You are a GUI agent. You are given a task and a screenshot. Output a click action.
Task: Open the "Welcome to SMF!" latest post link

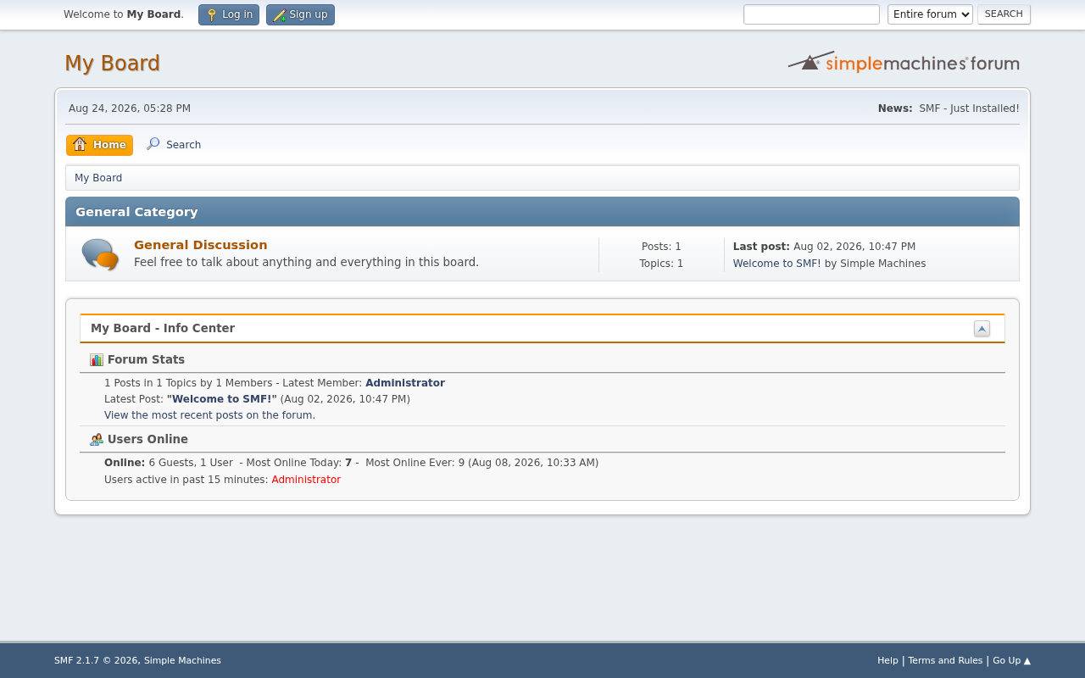[222, 399]
